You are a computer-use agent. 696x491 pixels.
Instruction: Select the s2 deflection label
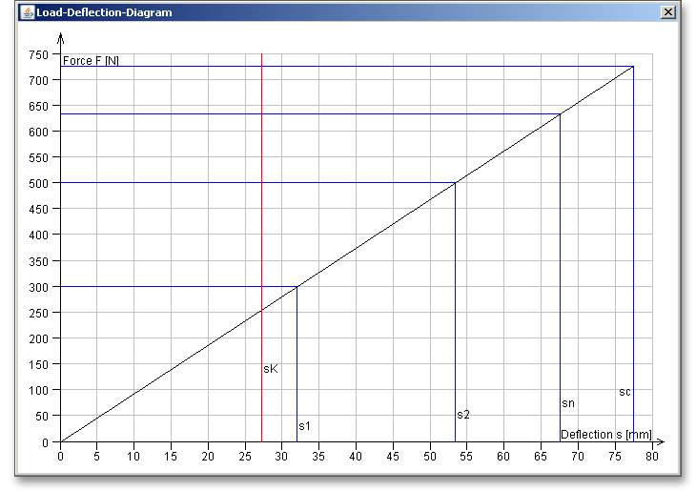click(463, 415)
